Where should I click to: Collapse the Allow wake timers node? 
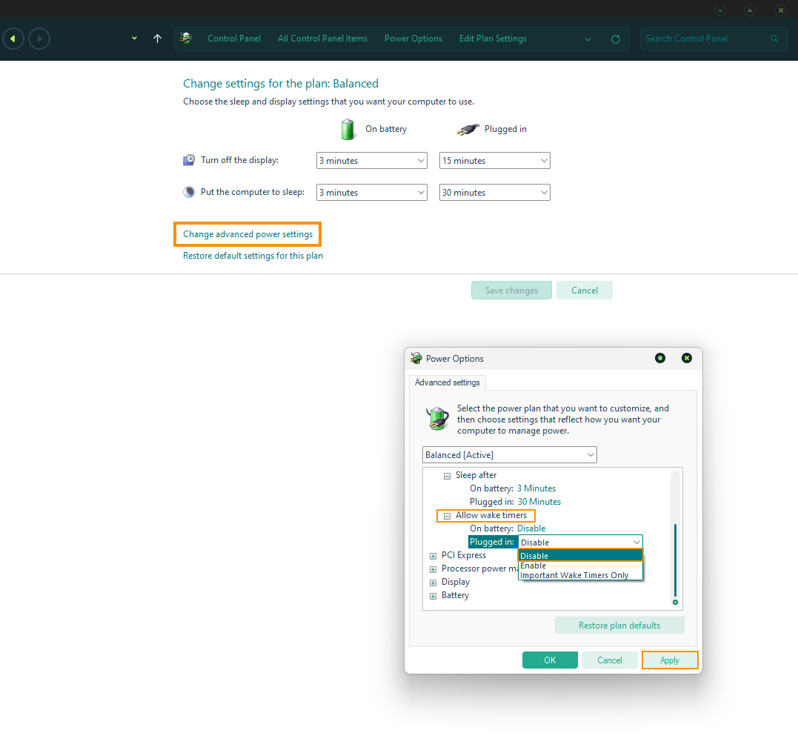coord(447,516)
